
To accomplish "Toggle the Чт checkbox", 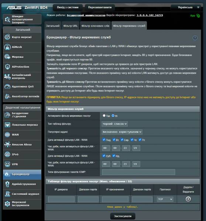I will [x=132, y=140].
